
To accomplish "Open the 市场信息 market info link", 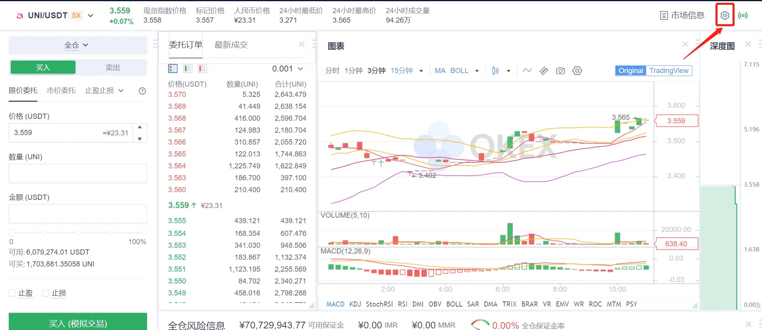I will pyautogui.click(x=688, y=15).
